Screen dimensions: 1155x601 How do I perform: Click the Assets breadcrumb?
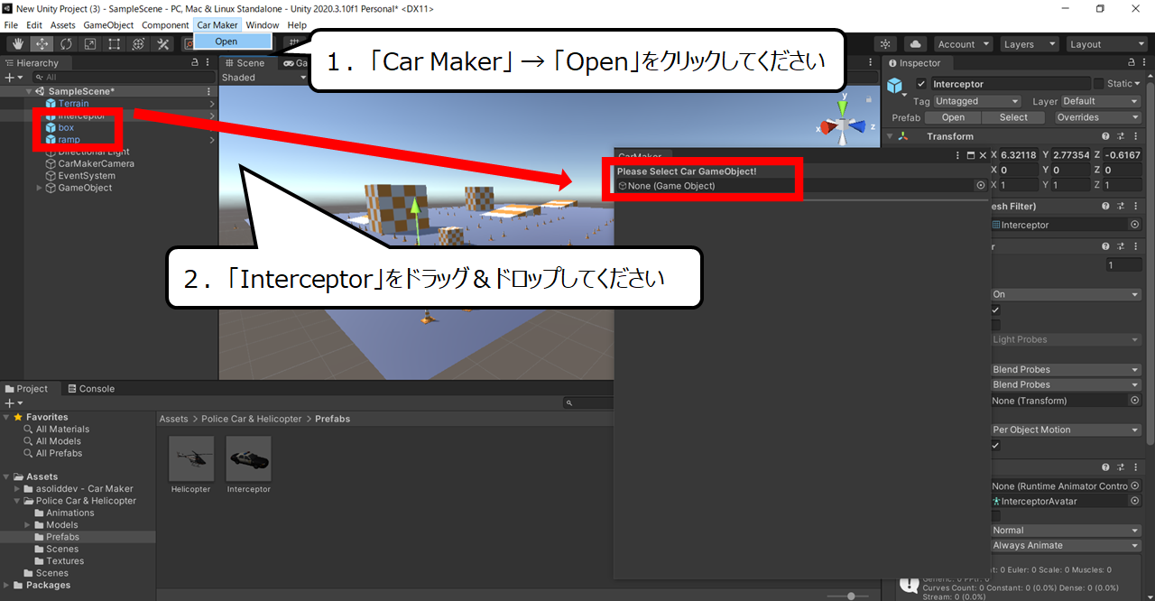(174, 419)
